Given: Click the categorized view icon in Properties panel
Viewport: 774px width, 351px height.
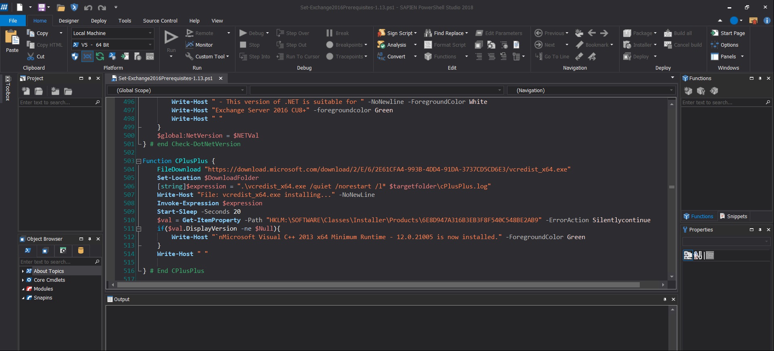Looking at the screenshot, I should [x=688, y=255].
